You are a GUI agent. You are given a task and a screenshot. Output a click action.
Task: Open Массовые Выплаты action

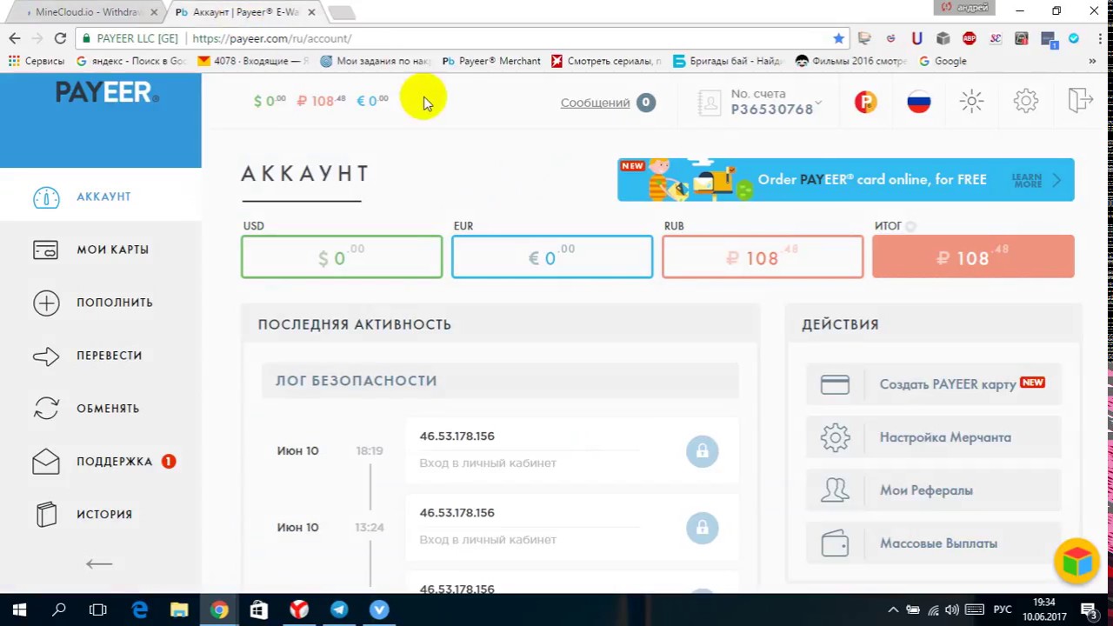(934, 543)
